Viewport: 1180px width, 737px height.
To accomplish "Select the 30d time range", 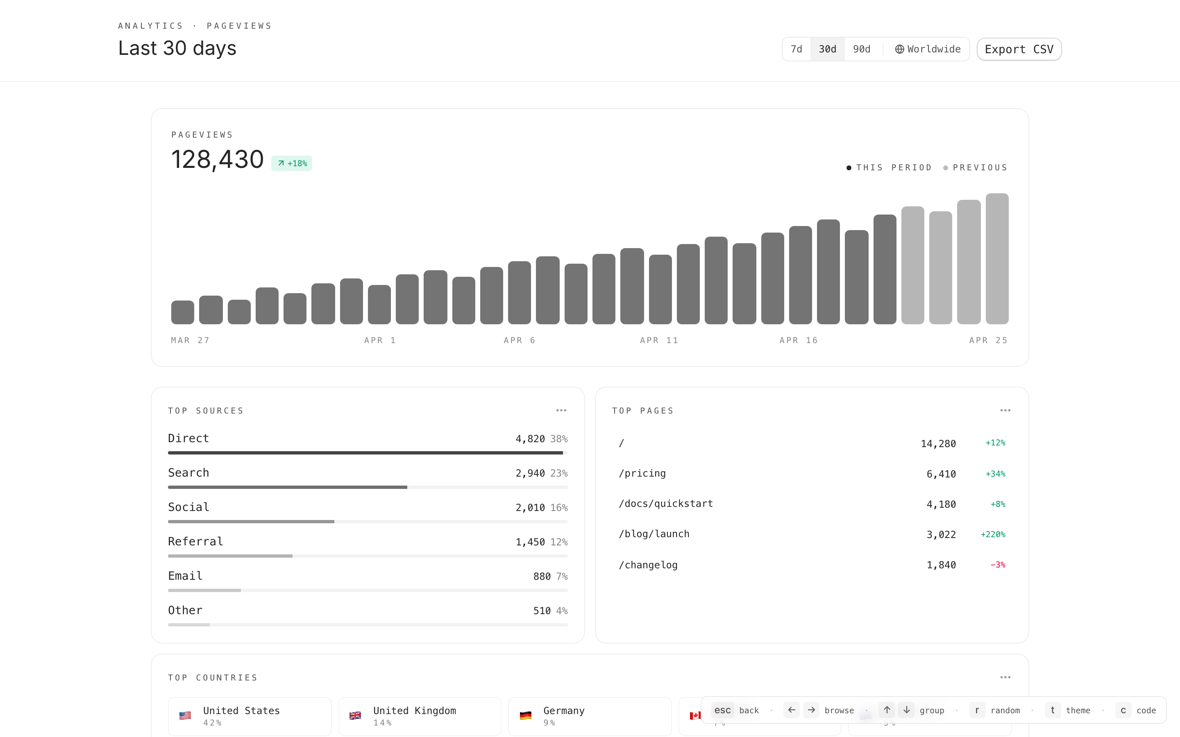I will (827, 49).
